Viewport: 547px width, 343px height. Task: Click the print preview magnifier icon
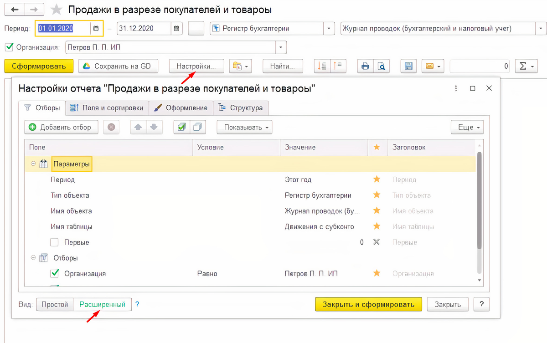(381, 66)
